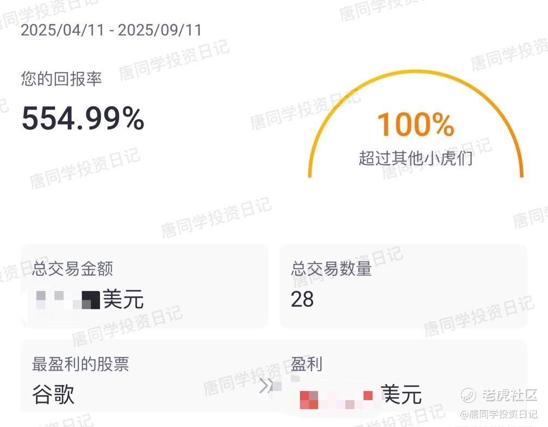Tap 美元 unit beside the profit amount
This screenshot has width=548, height=427.
401,394
